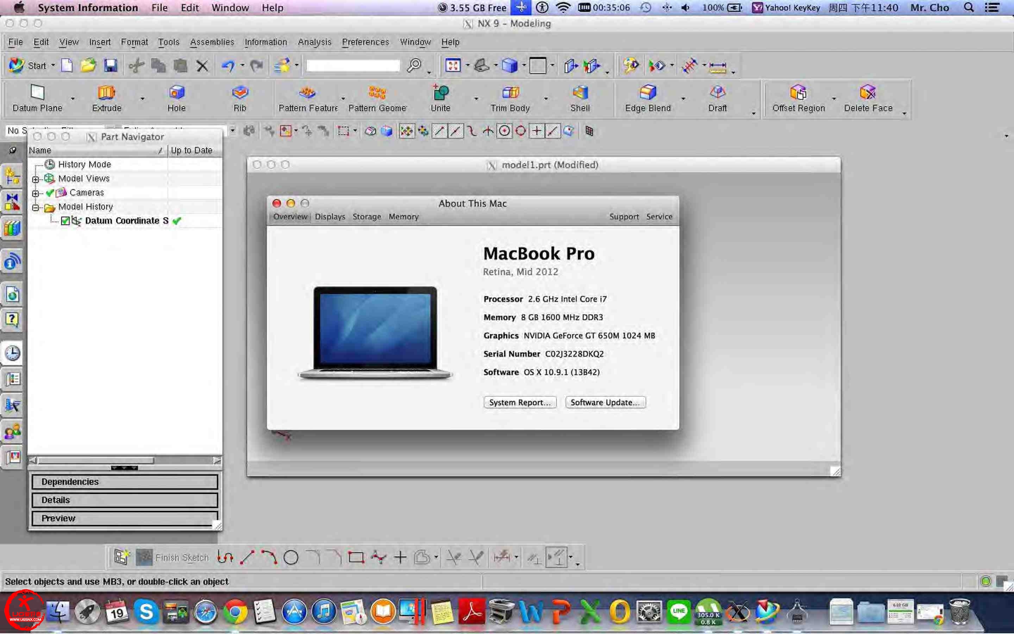Open the Analysis menu
This screenshot has height=634, width=1014.
[x=314, y=42]
